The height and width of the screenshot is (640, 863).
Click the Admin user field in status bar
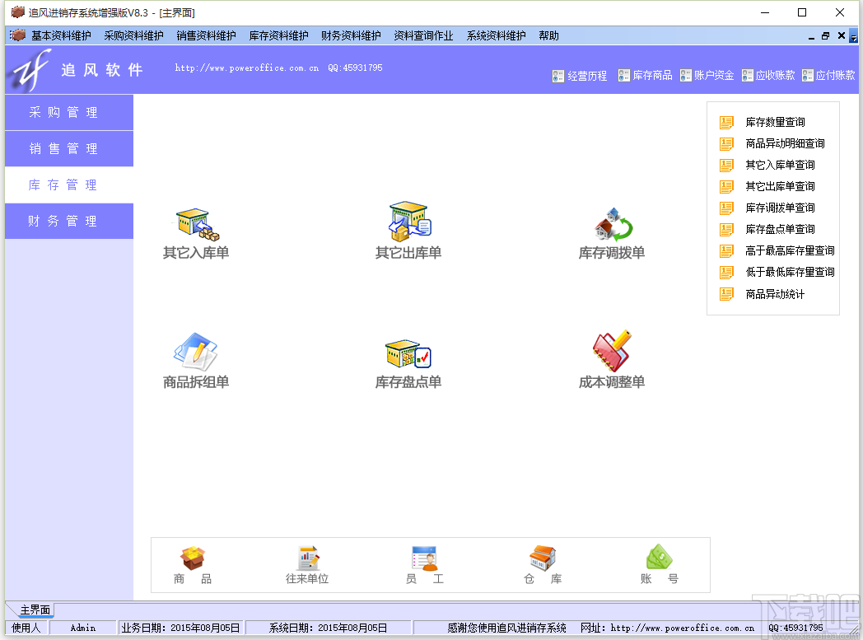click(82, 628)
